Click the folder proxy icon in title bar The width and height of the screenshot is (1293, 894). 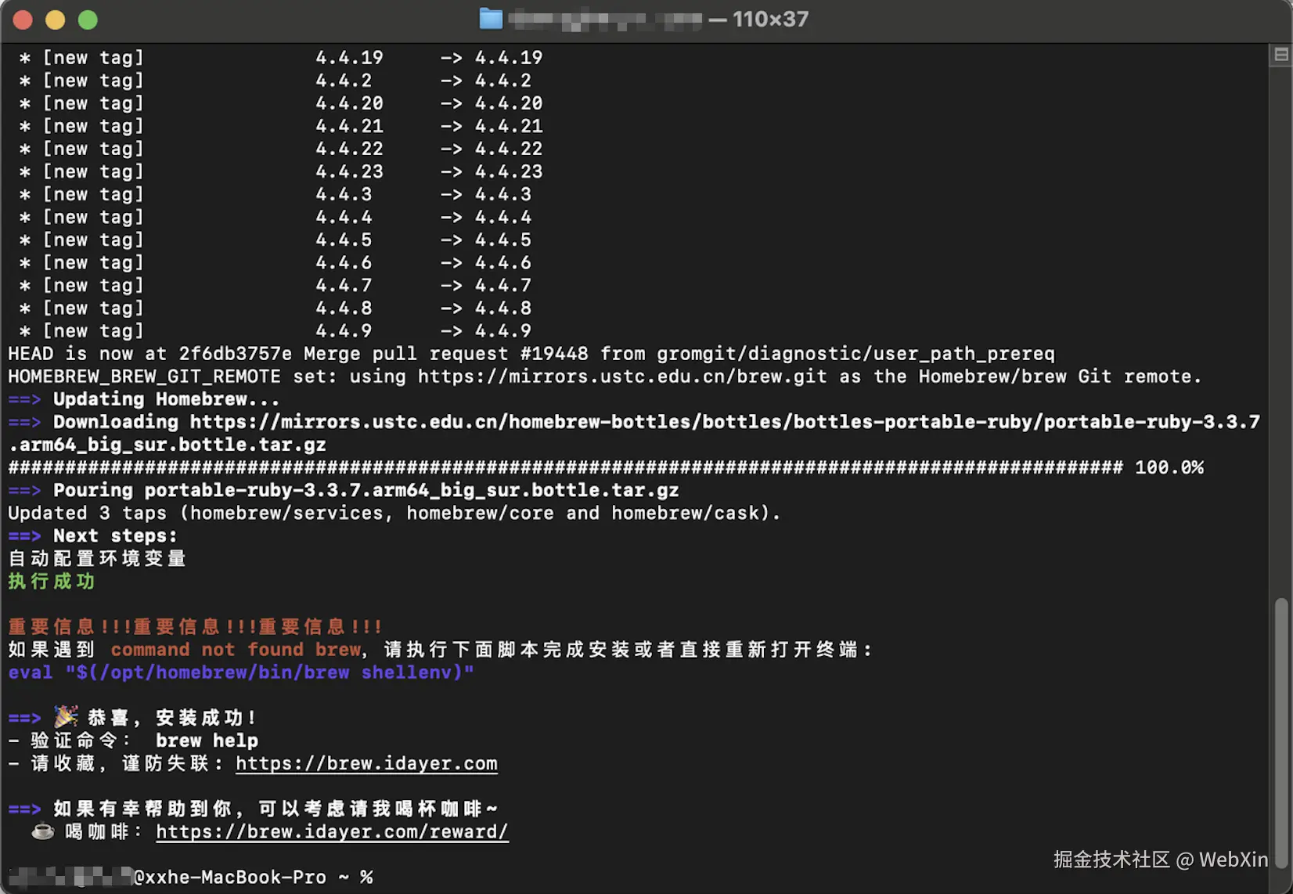tap(491, 19)
